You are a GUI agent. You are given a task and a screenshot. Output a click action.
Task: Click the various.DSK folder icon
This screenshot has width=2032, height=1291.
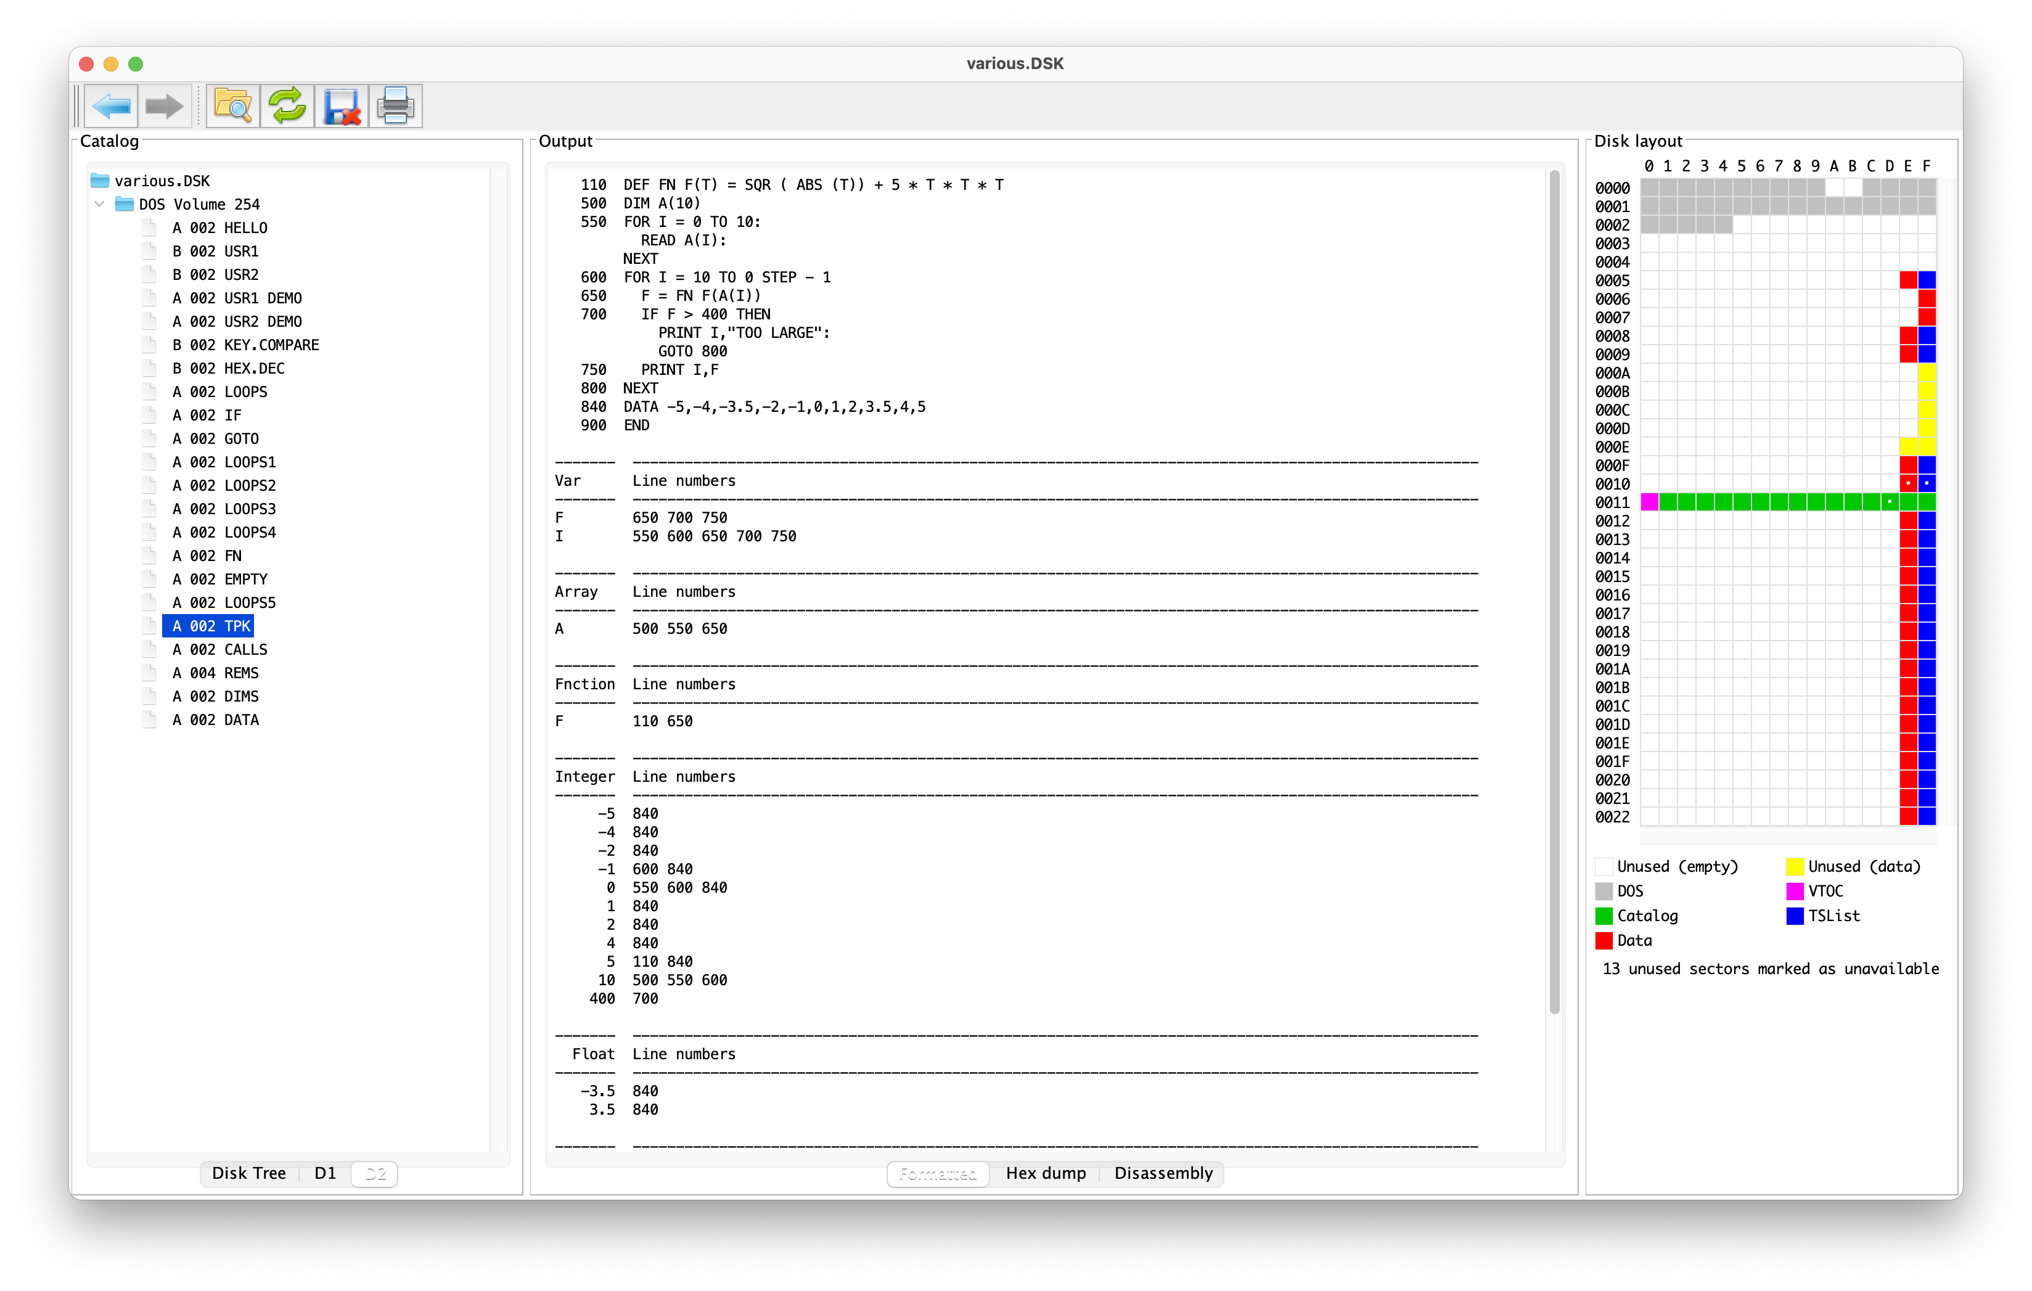coord(100,181)
